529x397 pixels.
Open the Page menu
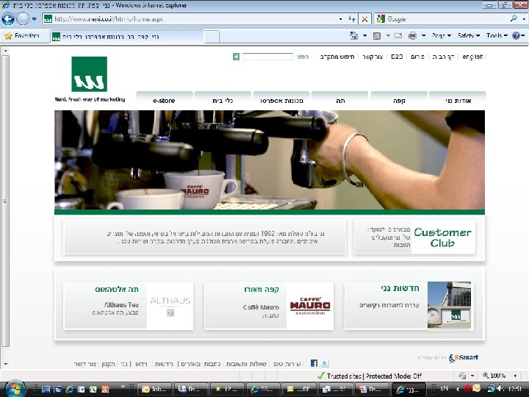pos(442,35)
